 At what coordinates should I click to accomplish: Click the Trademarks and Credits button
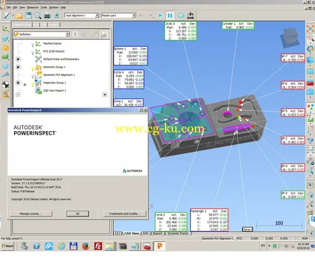click(124, 213)
